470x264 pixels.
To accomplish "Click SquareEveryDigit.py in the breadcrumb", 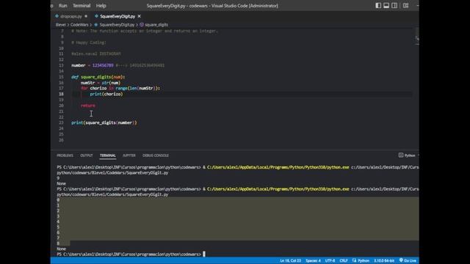I will (x=117, y=24).
